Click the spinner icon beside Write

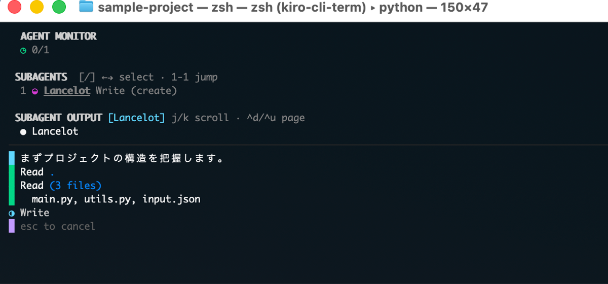tap(12, 213)
